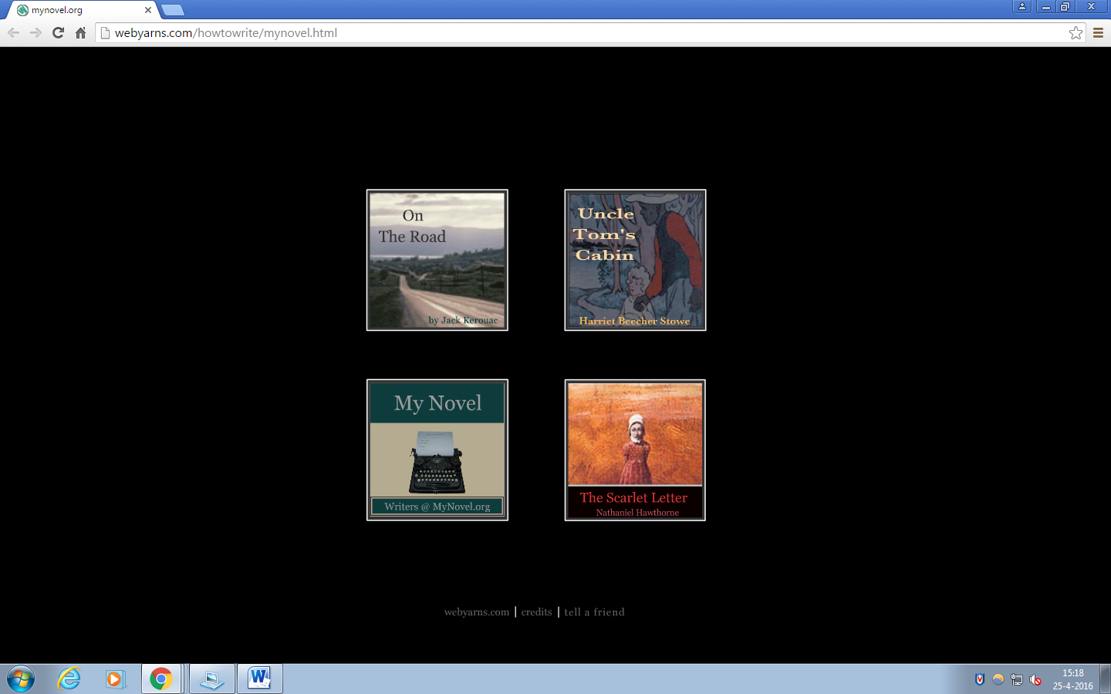Select the mynovel.org browser tab

pyautogui.click(x=83, y=10)
